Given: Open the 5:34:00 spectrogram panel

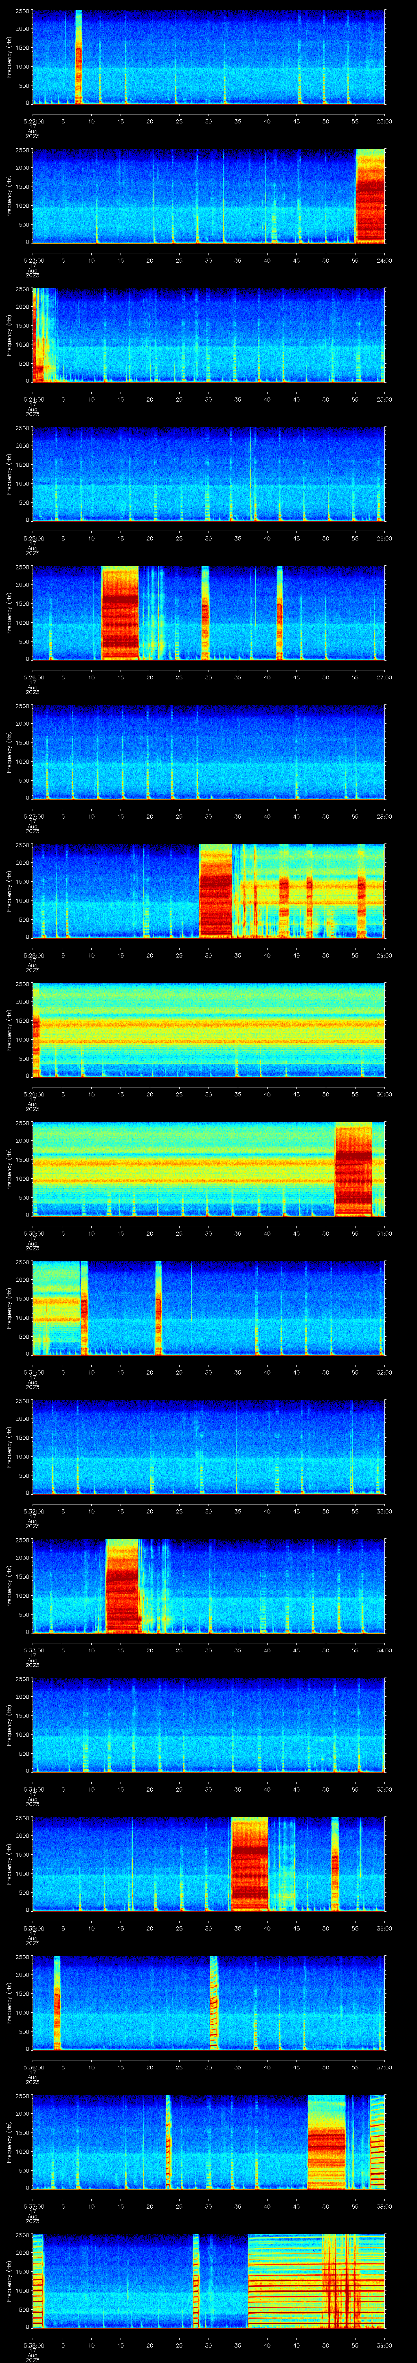Looking at the screenshot, I should click(208, 1724).
